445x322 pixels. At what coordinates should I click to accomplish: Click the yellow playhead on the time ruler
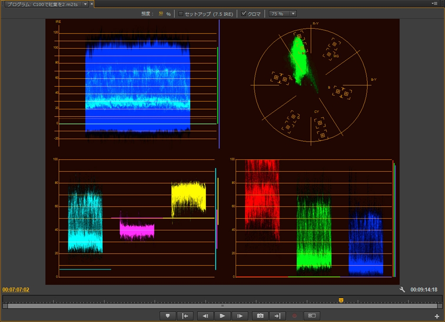pos(341,300)
